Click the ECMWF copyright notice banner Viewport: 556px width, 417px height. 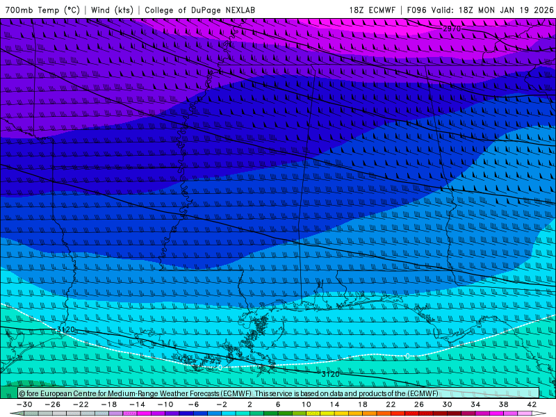click(279, 393)
